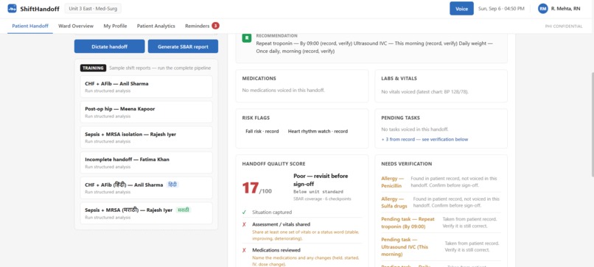The width and height of the screenshot is (594, 267).
Task: Run the CHF + AFib Hindi sample report
Action: click(x=146, y=188)
